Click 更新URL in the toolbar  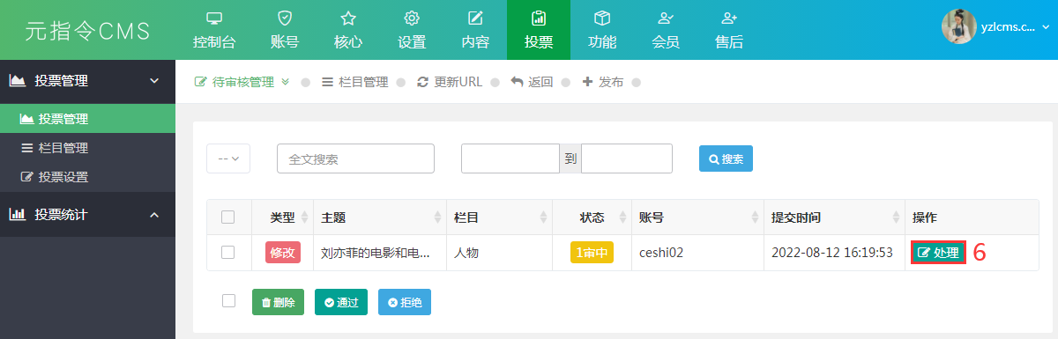click(x=450, y=82)
